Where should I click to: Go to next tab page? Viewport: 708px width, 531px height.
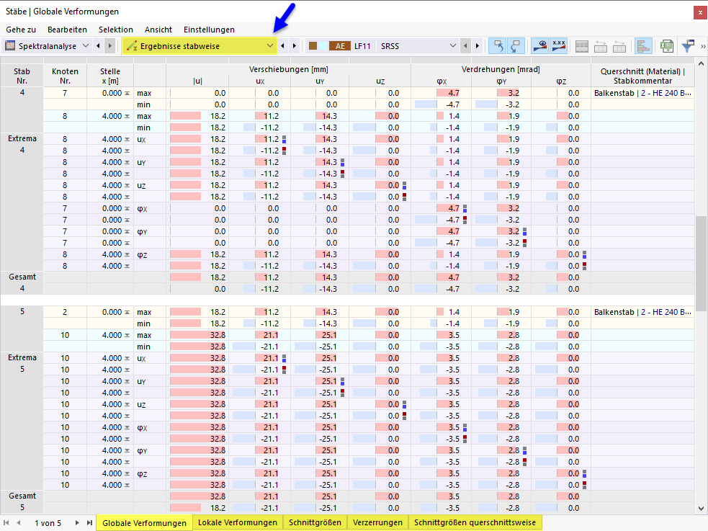click(77, 523)
